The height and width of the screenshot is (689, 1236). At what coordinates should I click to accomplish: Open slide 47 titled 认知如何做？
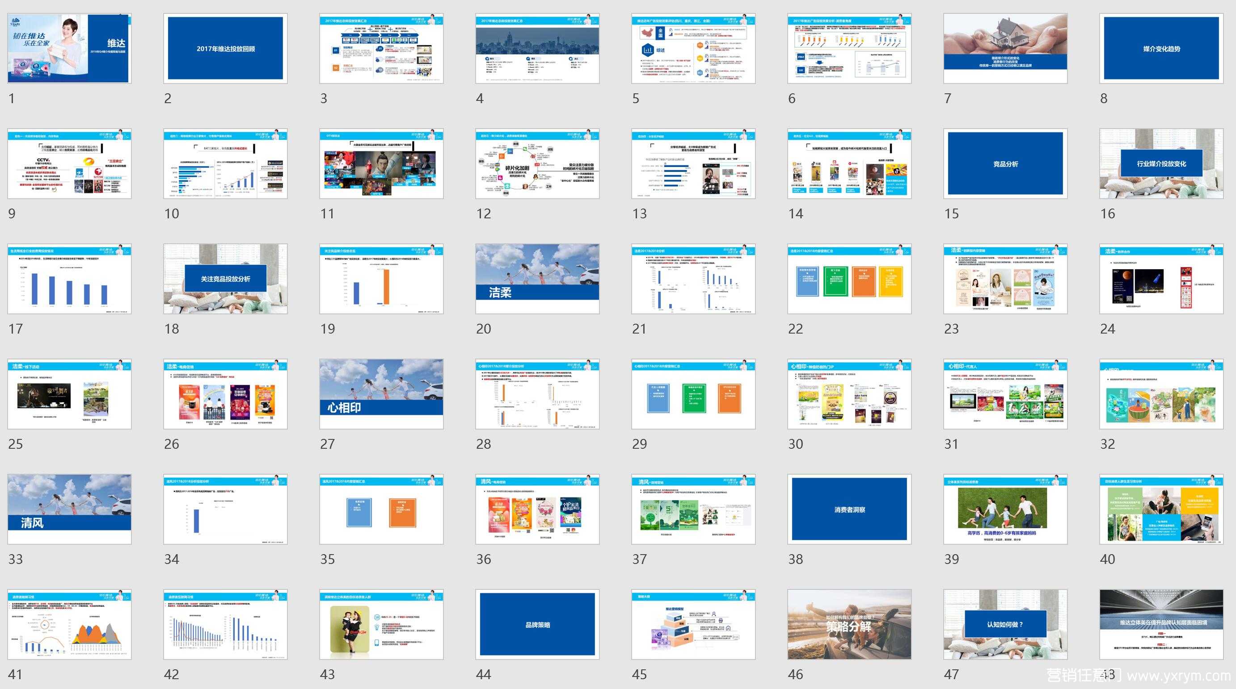(x=1005, y=624)
